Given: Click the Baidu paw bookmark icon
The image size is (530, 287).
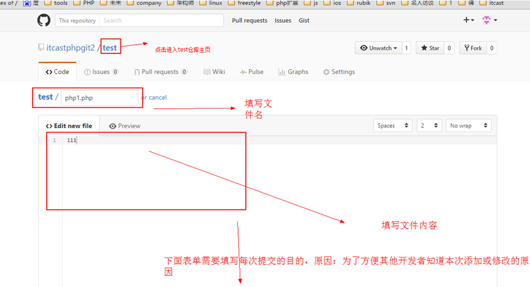Looking at the screenshot, I should pyautogui.click(x=26, y=3).
